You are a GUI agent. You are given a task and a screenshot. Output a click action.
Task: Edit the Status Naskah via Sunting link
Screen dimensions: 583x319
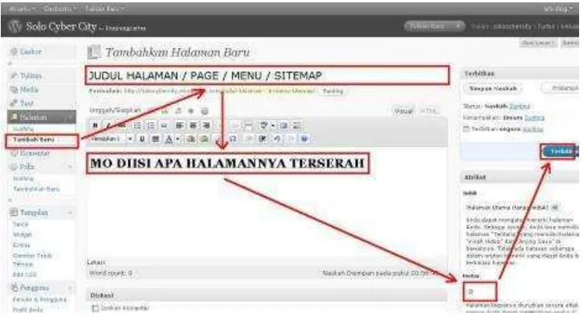[x=520, y=106]
